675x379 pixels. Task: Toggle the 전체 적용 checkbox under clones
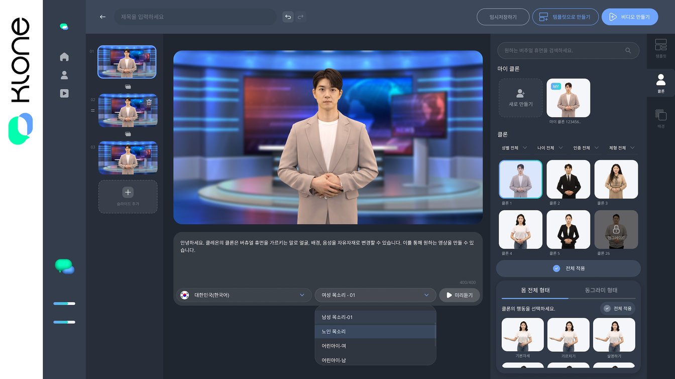pos(556,268)
